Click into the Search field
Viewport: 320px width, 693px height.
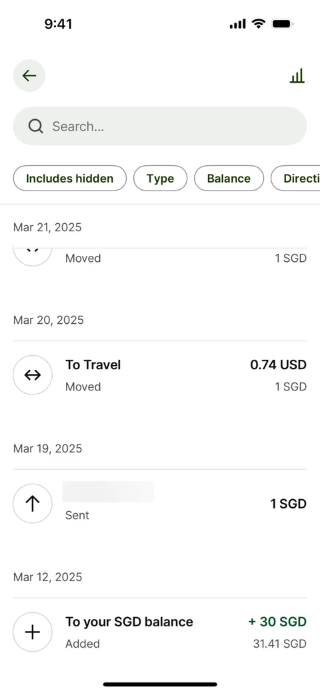[160, 127]
